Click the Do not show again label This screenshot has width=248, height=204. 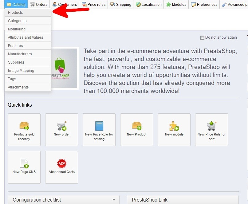(221, 37)
